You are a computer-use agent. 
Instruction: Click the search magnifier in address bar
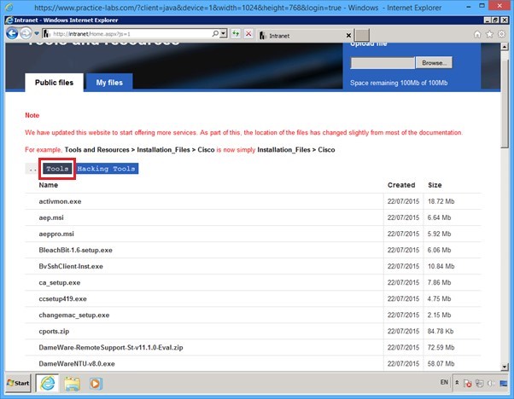215,33
